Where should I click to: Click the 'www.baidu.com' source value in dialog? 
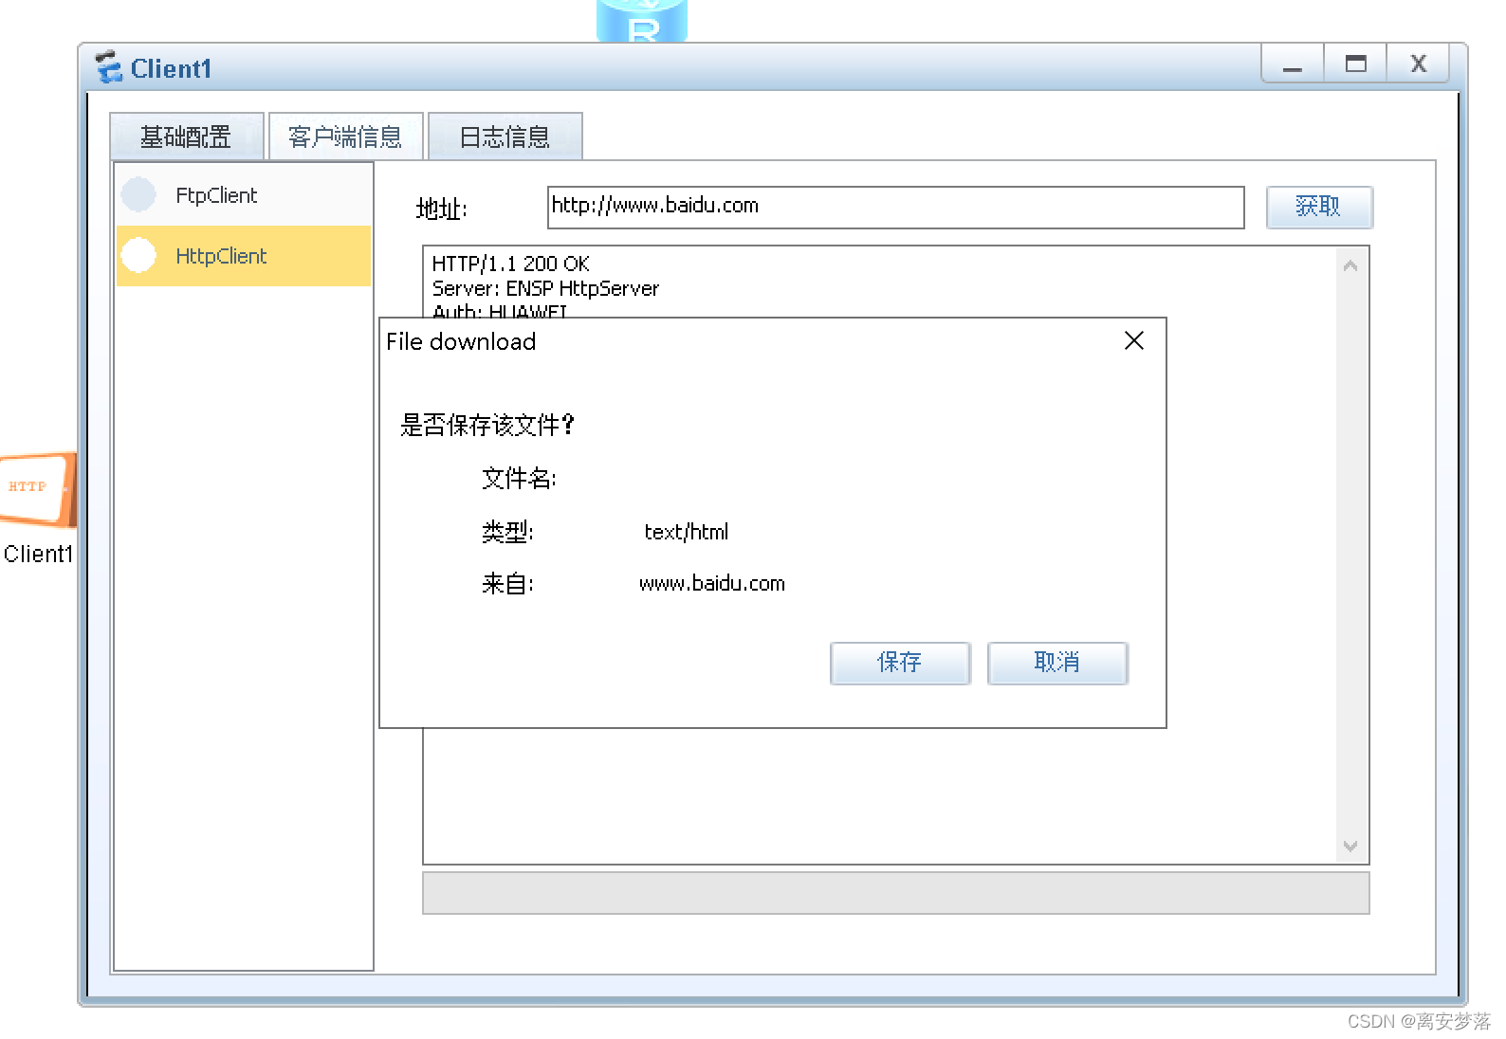[712, 583]
